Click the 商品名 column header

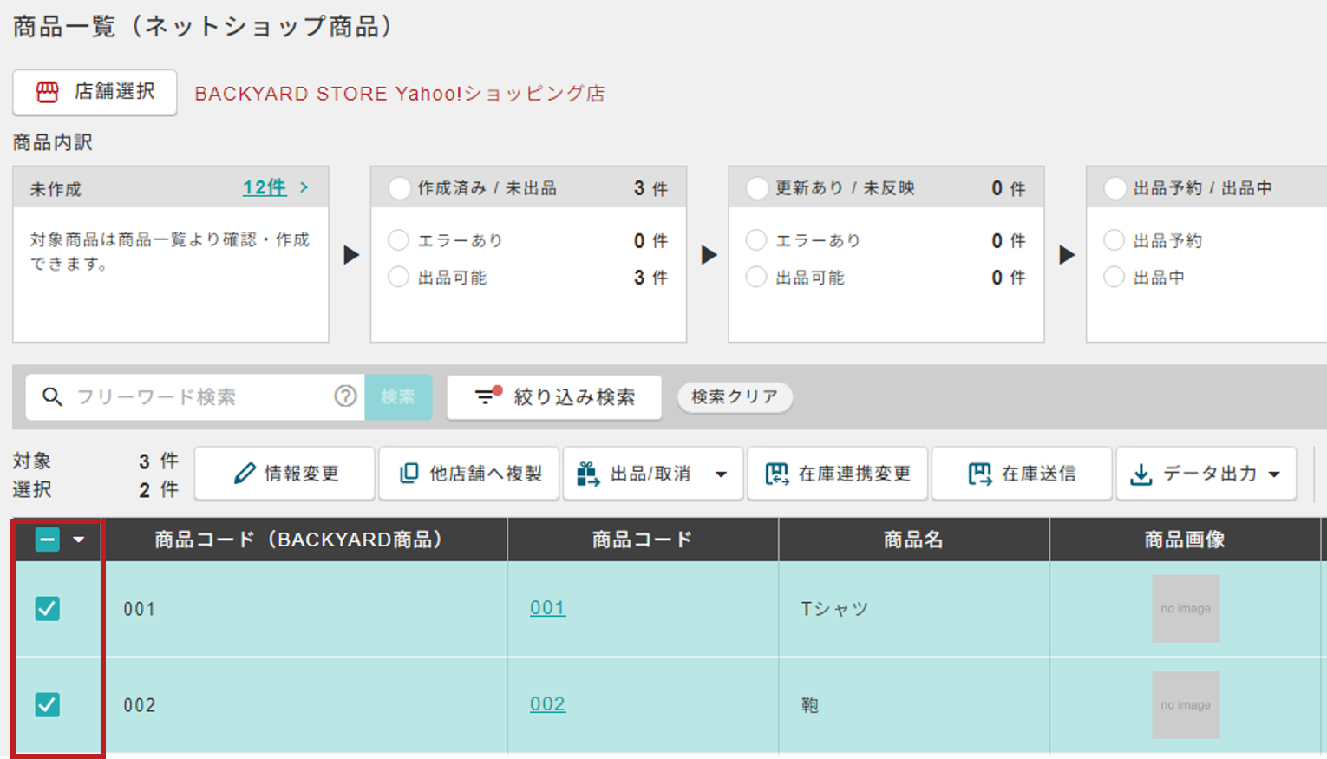coord(913,540)
